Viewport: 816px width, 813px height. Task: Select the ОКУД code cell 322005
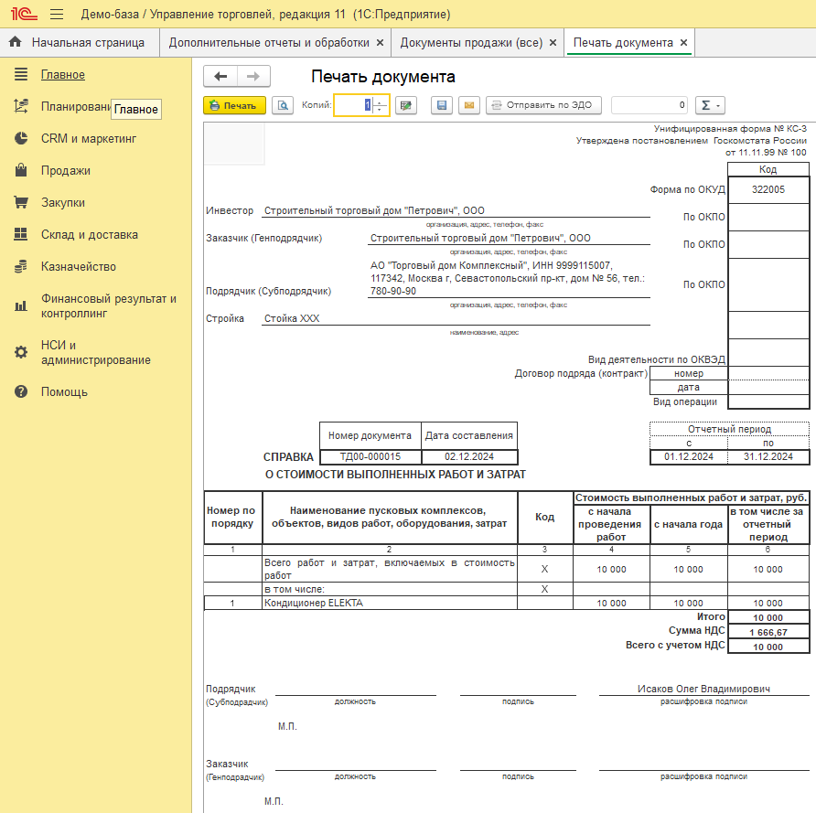(x=768, y=189)
